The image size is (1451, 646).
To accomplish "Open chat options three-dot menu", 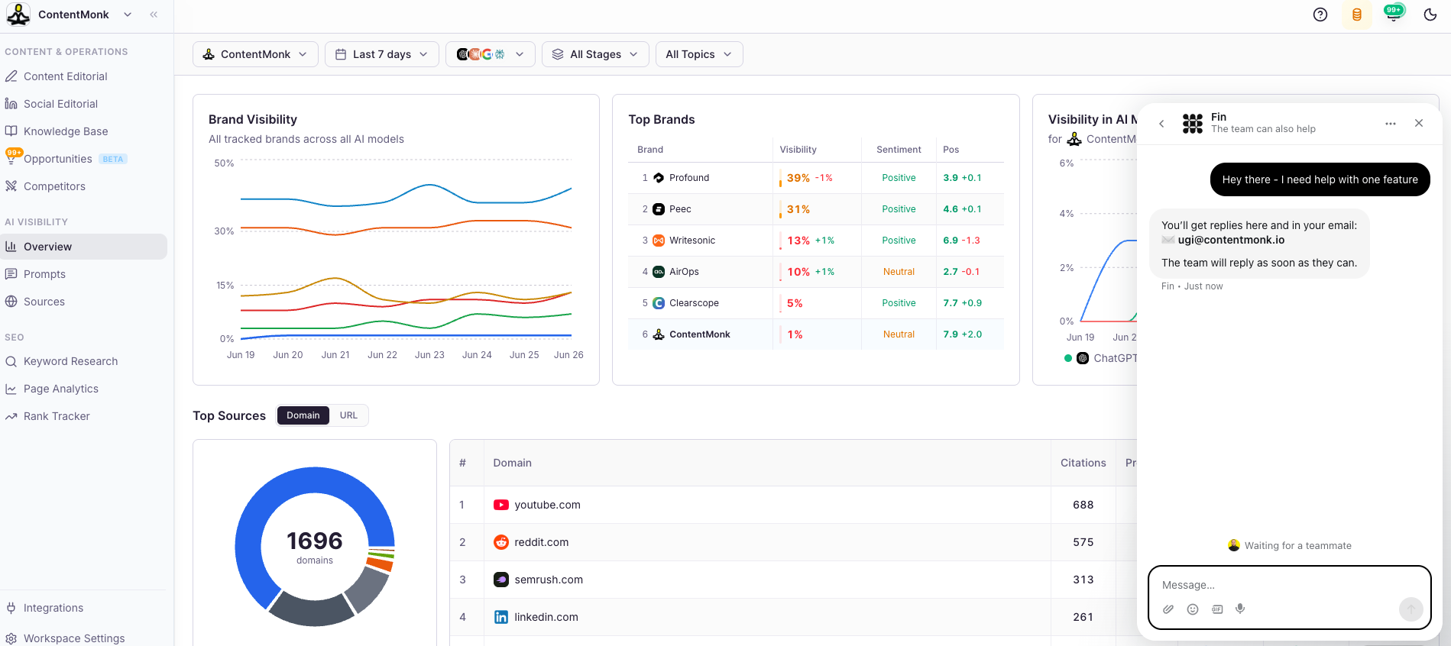I will point(1391,123).
